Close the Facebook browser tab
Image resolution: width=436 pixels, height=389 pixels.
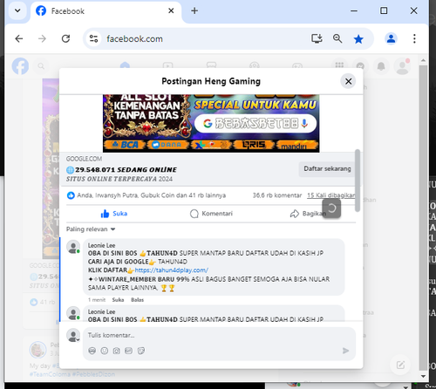(x=171, y=10)
